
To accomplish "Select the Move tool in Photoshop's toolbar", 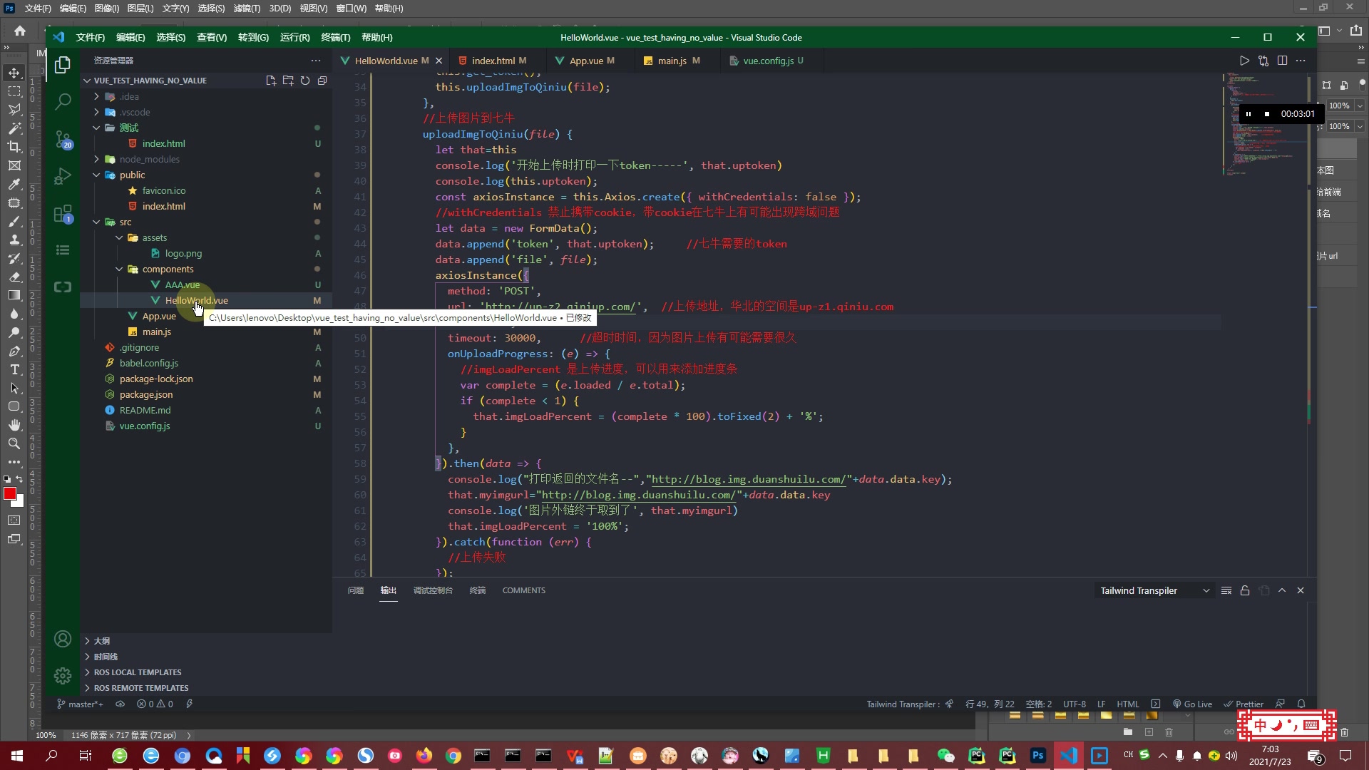I will 14,72.
